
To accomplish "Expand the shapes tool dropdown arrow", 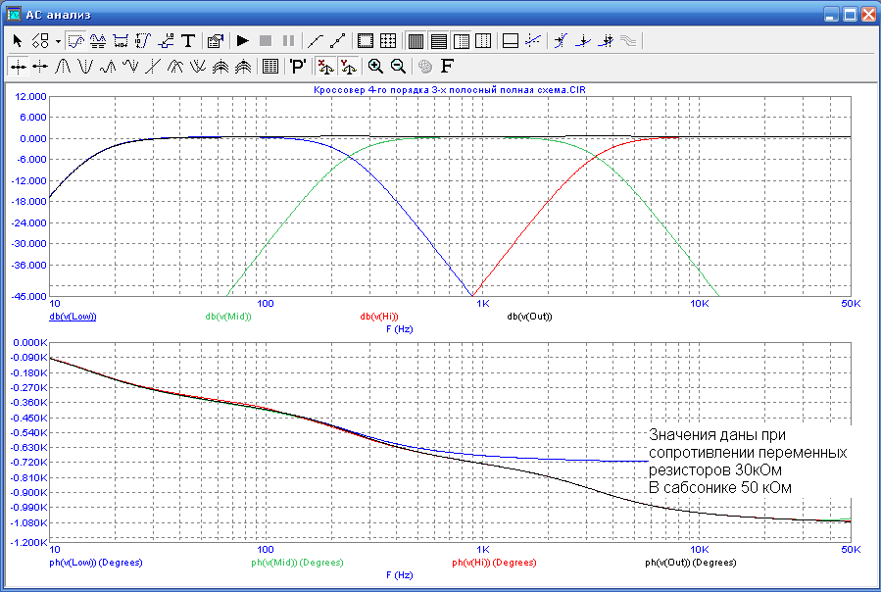I will click(x=58, y=41).
